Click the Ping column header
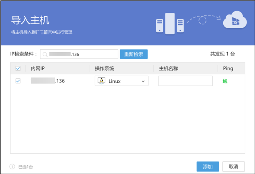 pos(228,68)
